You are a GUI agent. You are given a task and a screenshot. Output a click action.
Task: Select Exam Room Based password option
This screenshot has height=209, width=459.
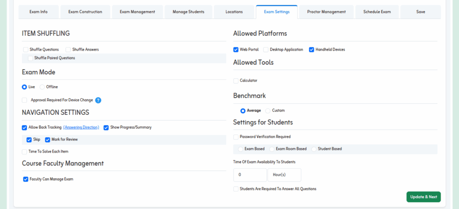coord(272,149)
